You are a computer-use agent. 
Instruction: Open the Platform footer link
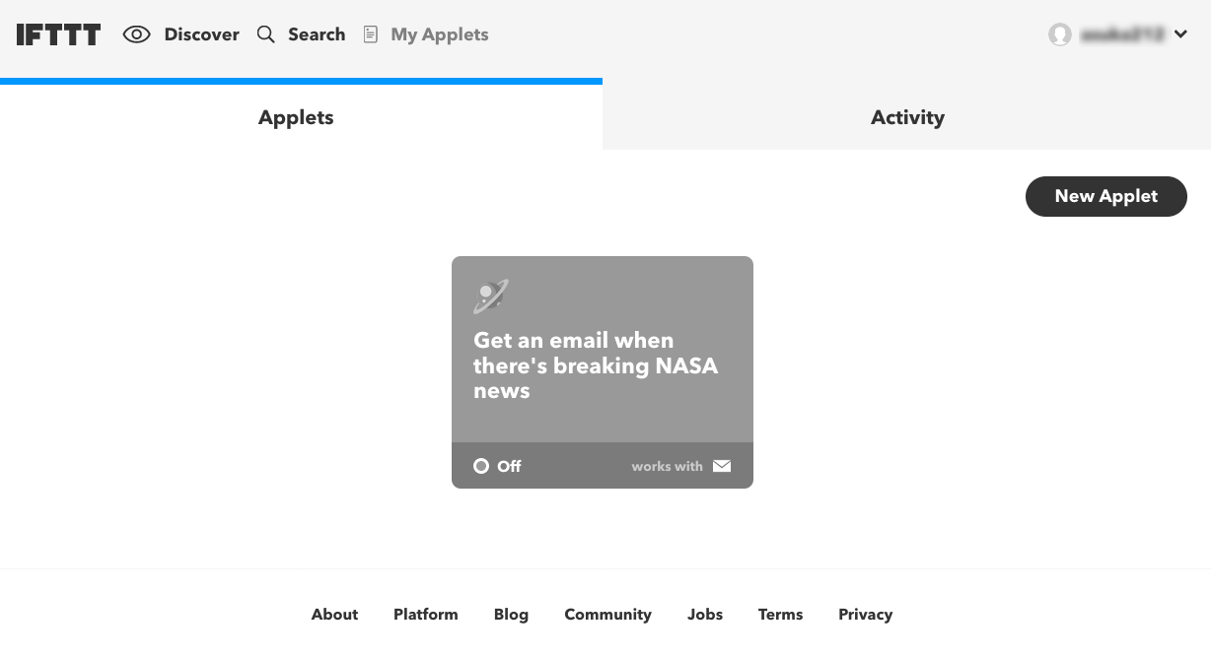coord(425,614)
